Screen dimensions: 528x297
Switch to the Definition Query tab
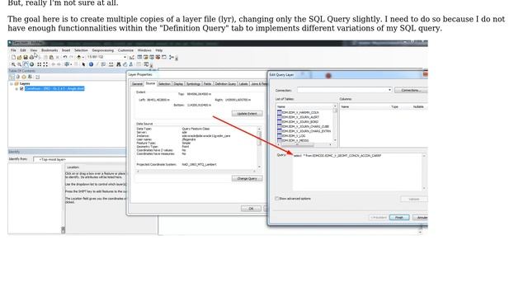tap(225, 84)
